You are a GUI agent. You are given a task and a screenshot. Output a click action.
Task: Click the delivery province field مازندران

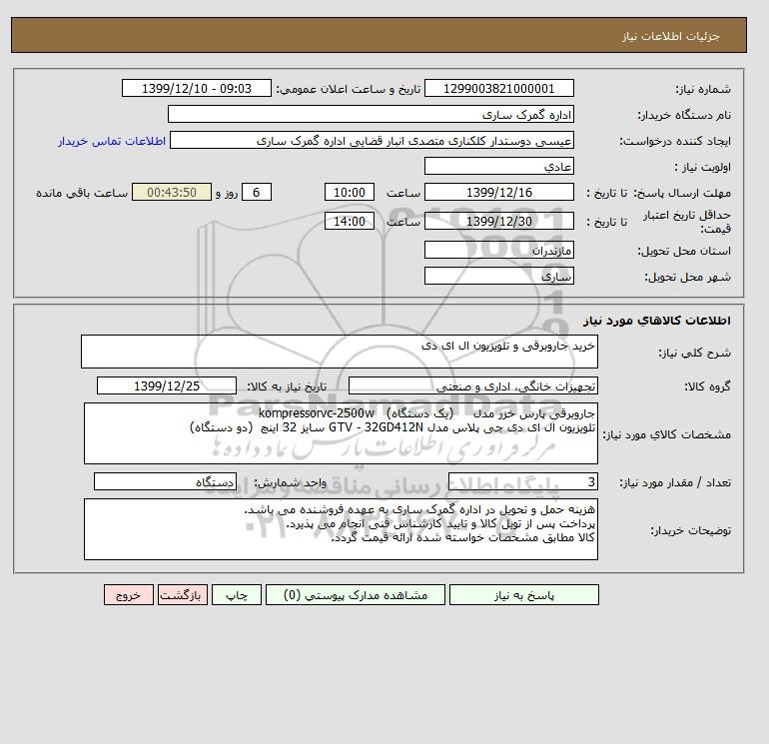click(x=498, y=250)
